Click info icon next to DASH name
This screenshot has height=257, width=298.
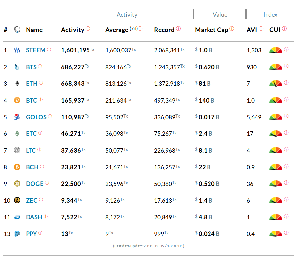tap(46, 216)
